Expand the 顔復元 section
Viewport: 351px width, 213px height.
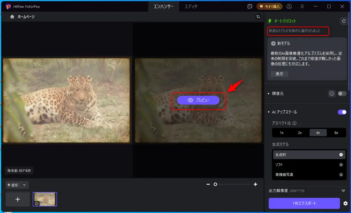pos(269,93)
